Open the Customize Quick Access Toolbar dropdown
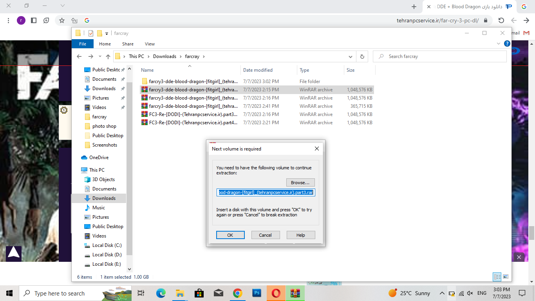 [107, 34]
